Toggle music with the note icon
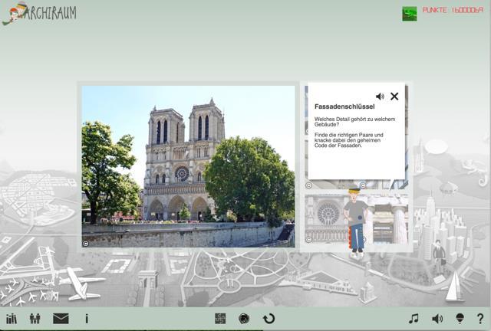Viewport: 491px width, 331px height. (x=414, y=319)
